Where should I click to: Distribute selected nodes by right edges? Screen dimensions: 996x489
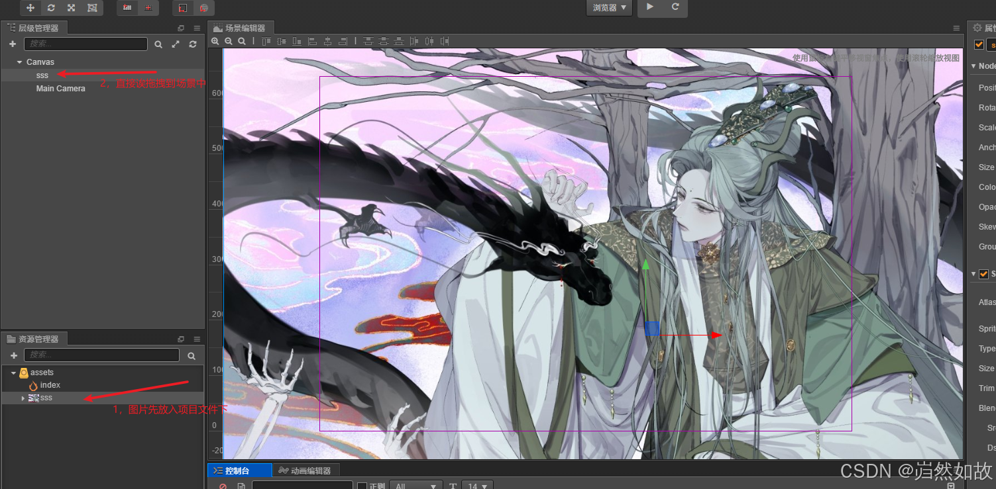(445, 41)
